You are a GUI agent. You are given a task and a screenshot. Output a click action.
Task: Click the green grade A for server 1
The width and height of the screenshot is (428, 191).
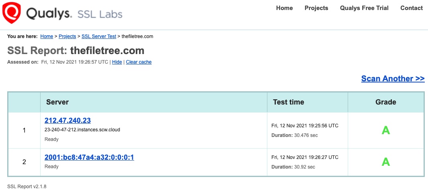point(386,131)
